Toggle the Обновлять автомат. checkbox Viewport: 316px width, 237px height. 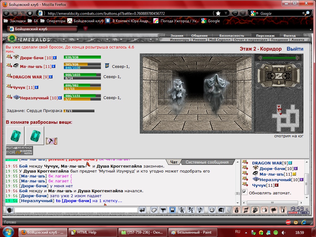coord(244,192)
